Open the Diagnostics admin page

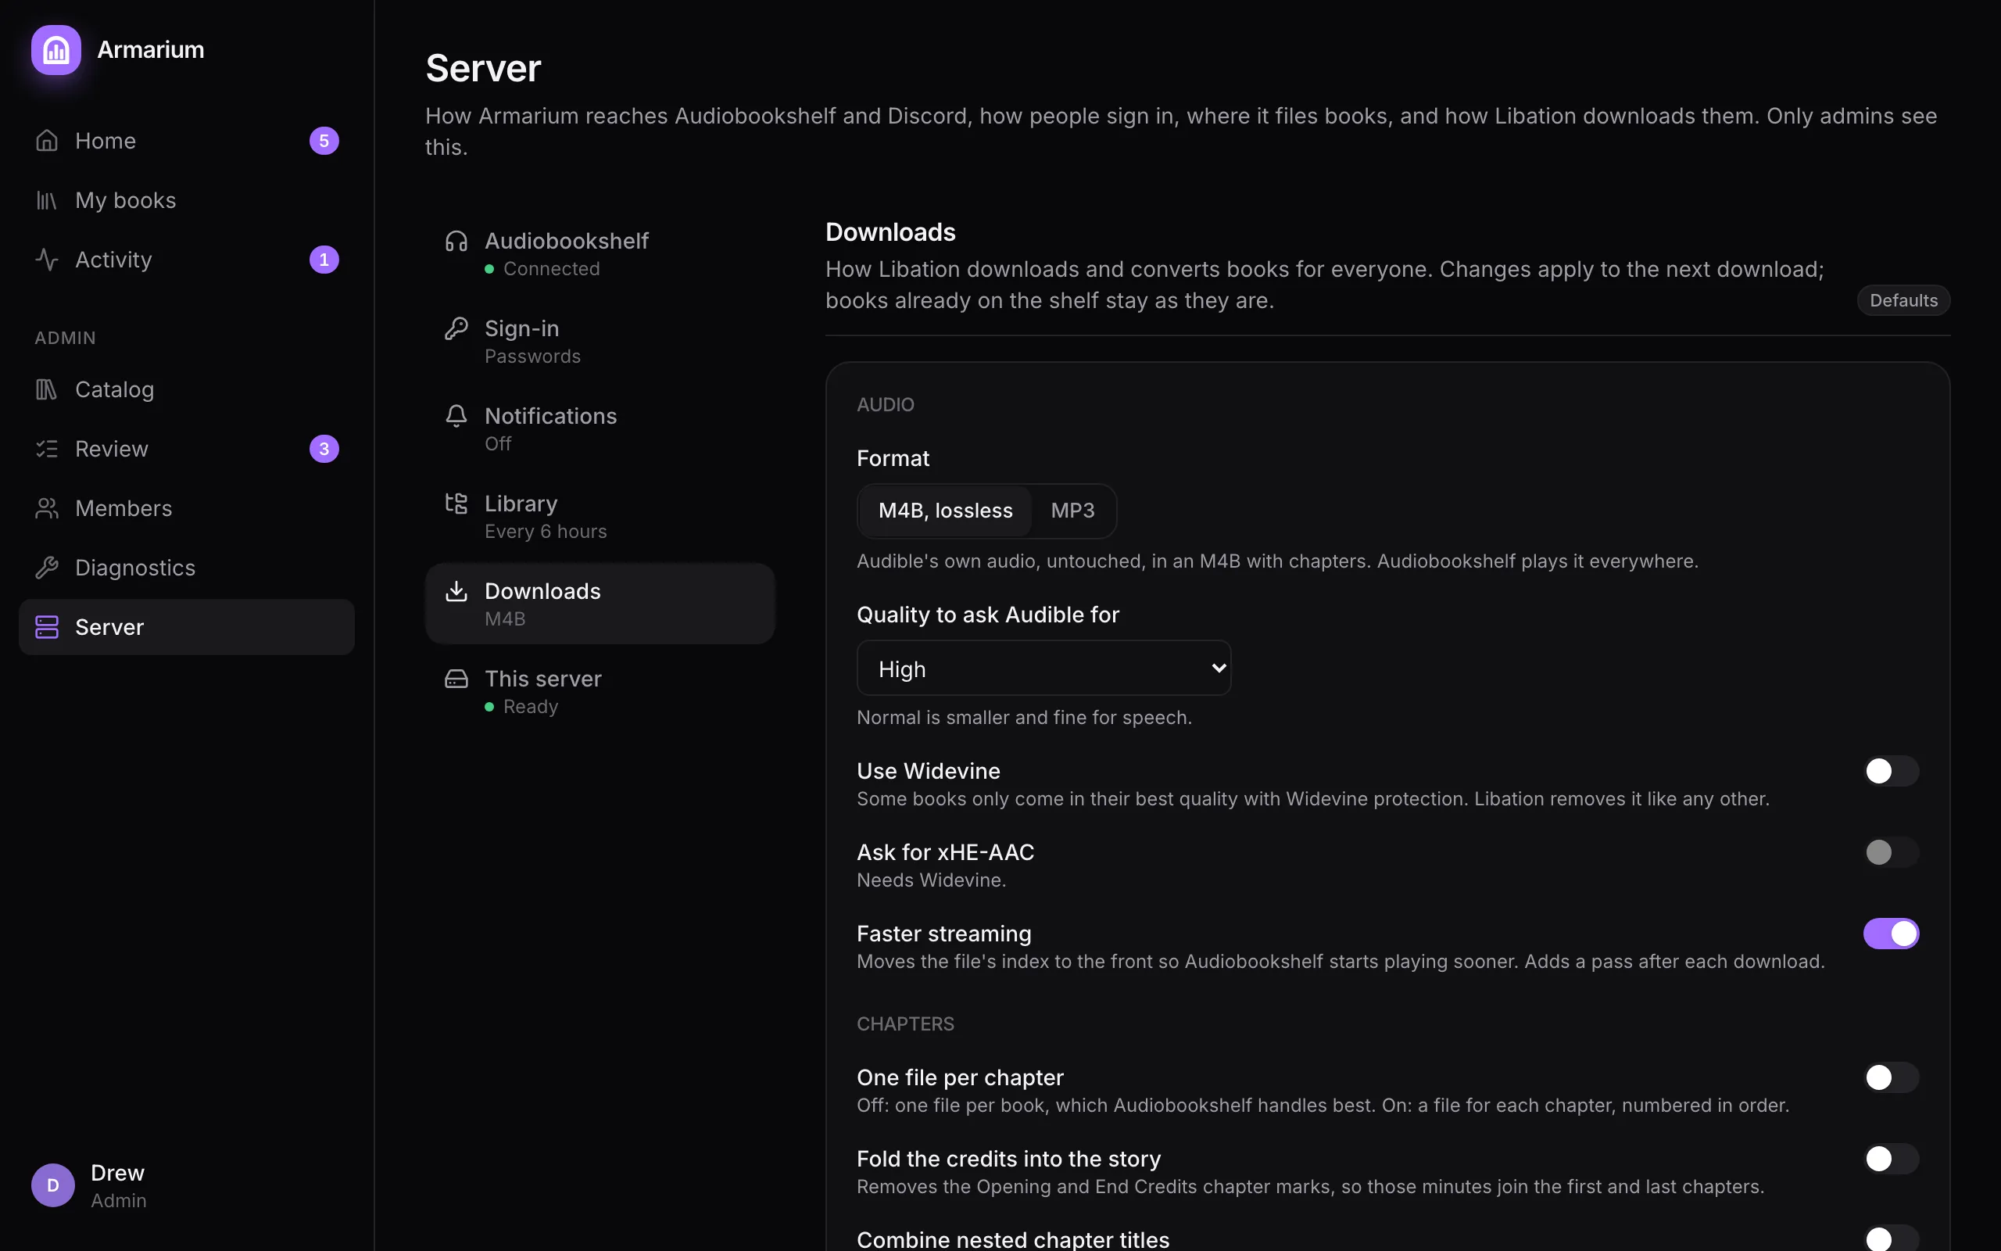(x=186, y=568)
